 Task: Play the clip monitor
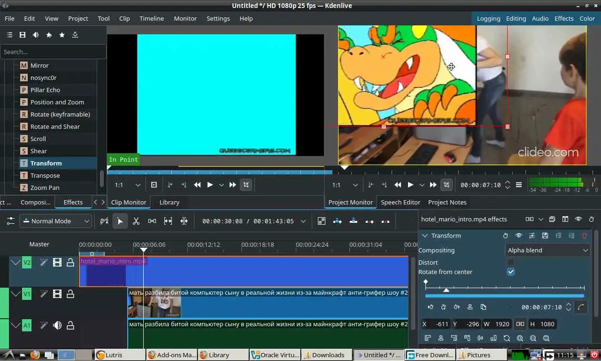coord(210,185)
